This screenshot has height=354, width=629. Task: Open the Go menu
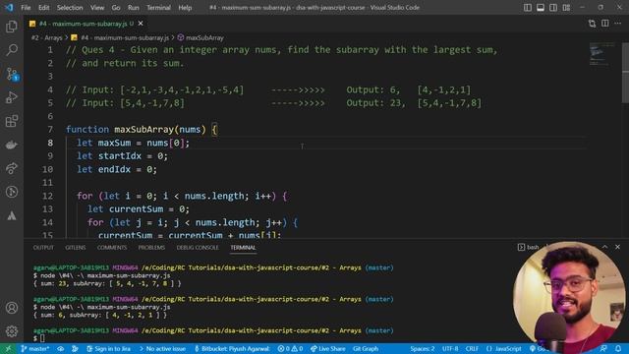116,8
